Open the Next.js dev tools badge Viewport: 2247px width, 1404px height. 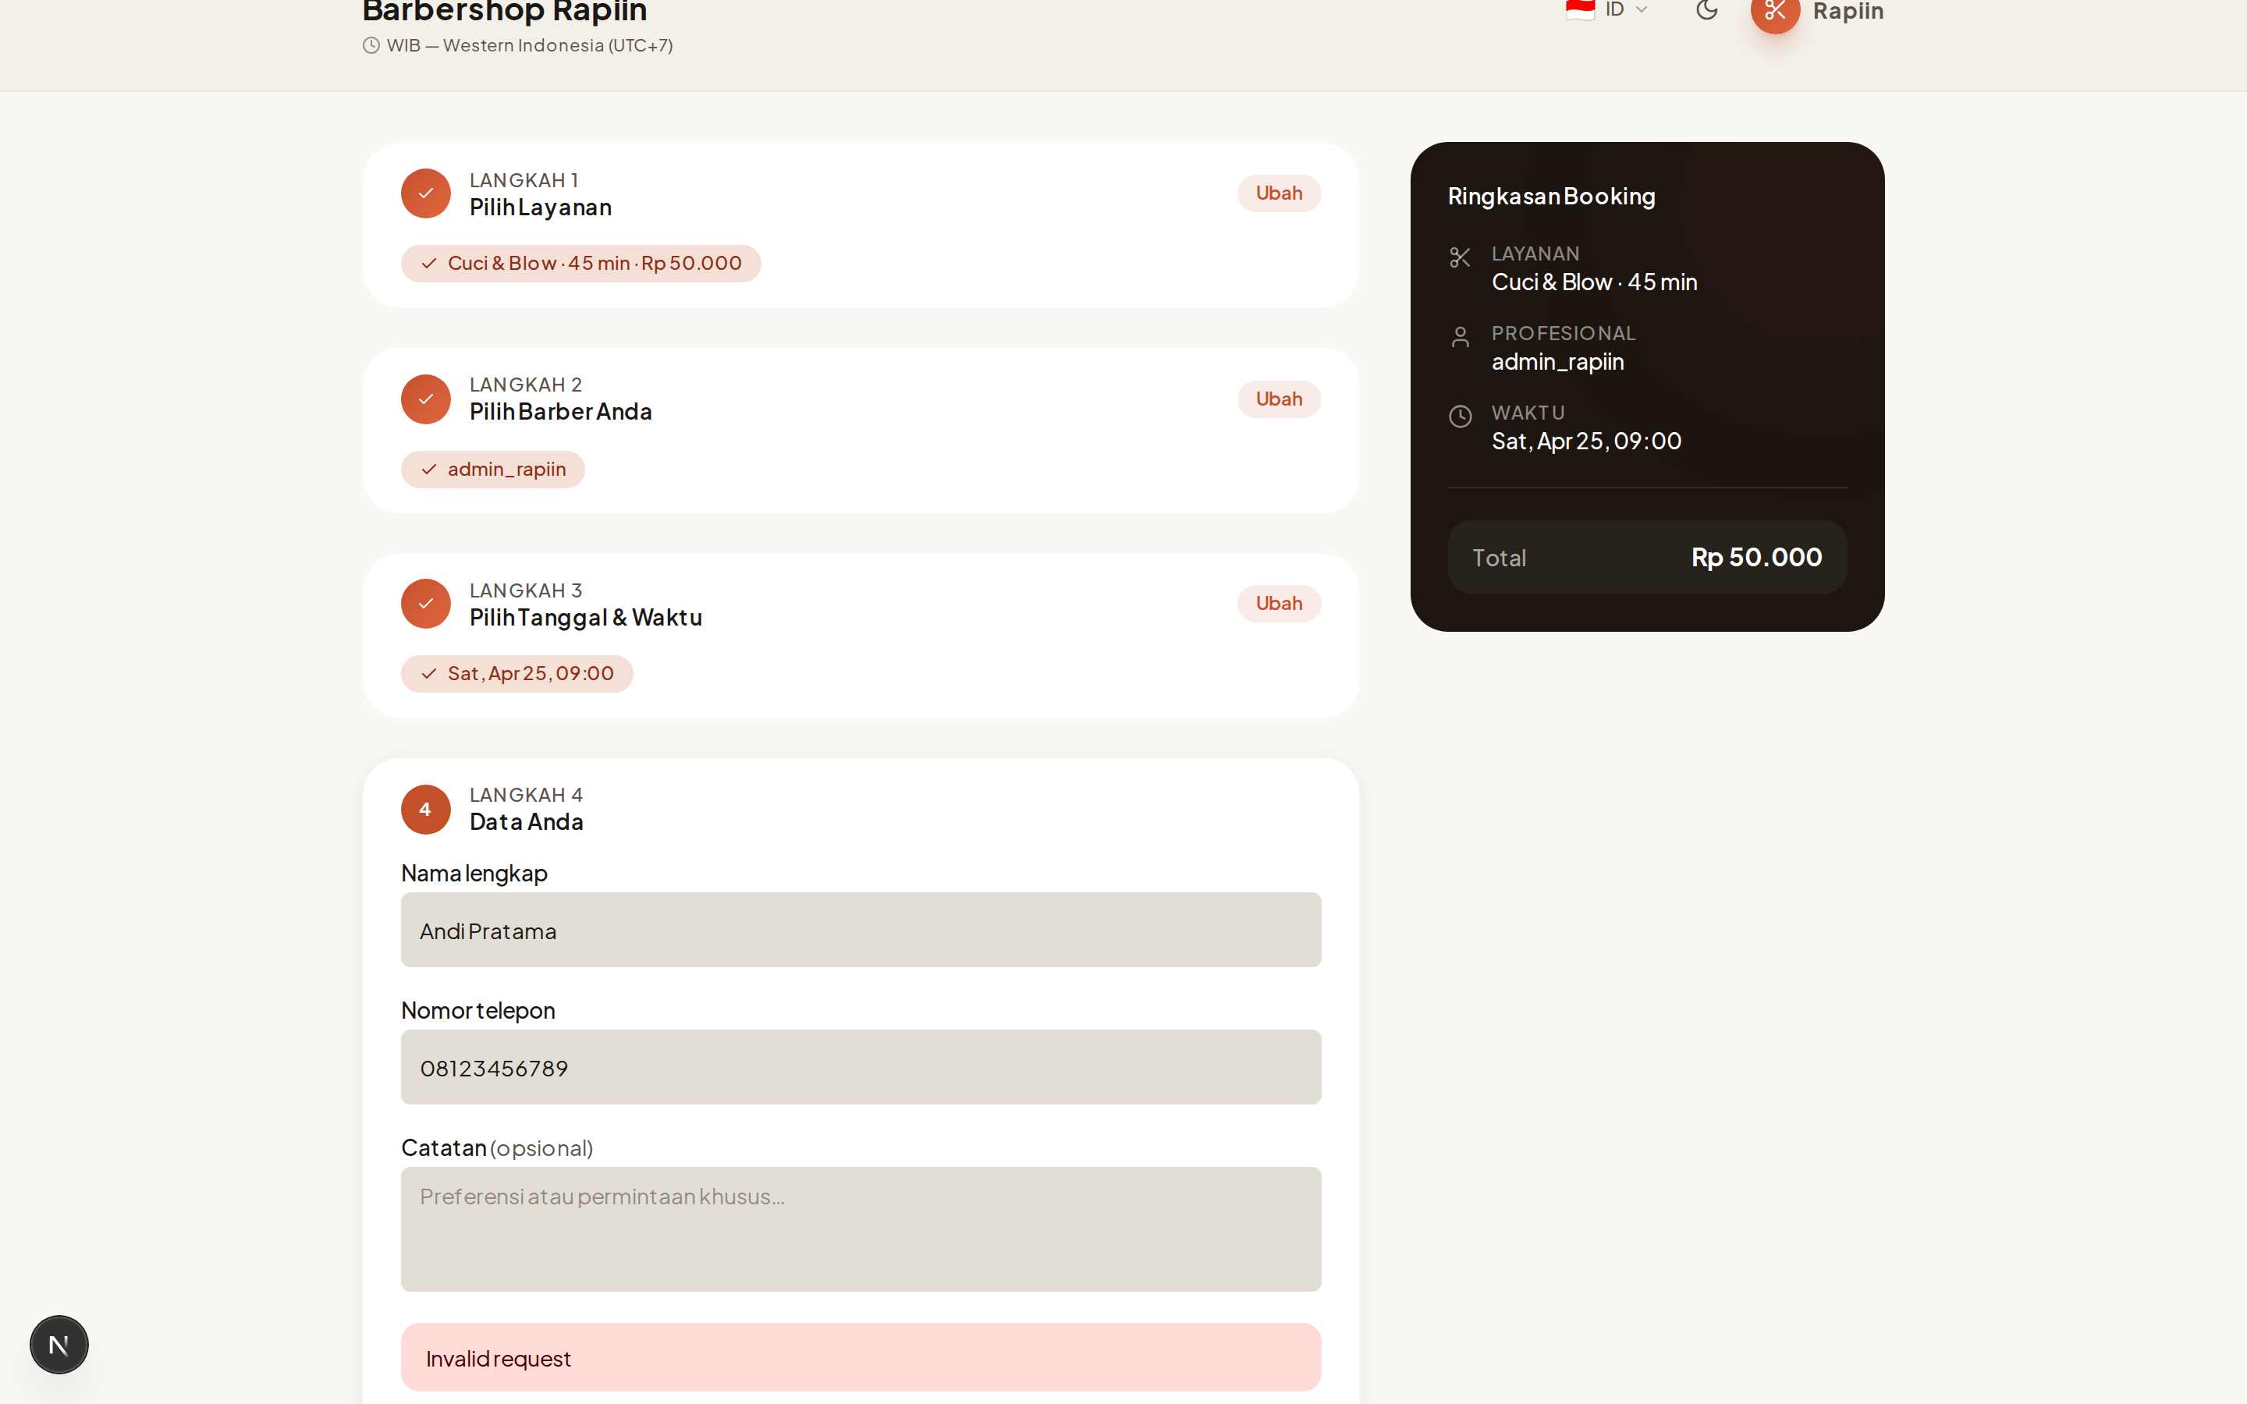(59, 1344)
